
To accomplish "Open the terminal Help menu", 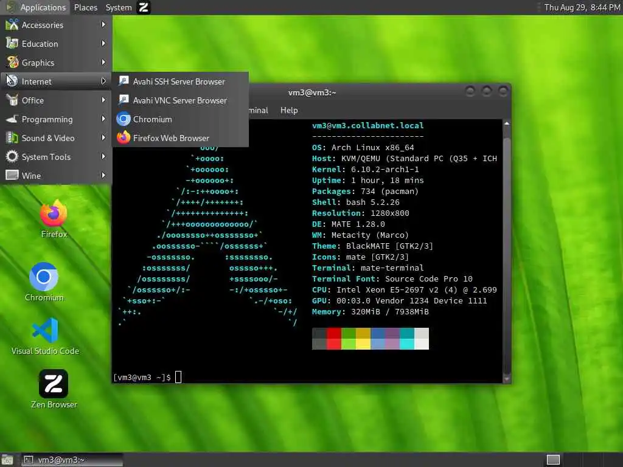I will (x=289, y=111).
